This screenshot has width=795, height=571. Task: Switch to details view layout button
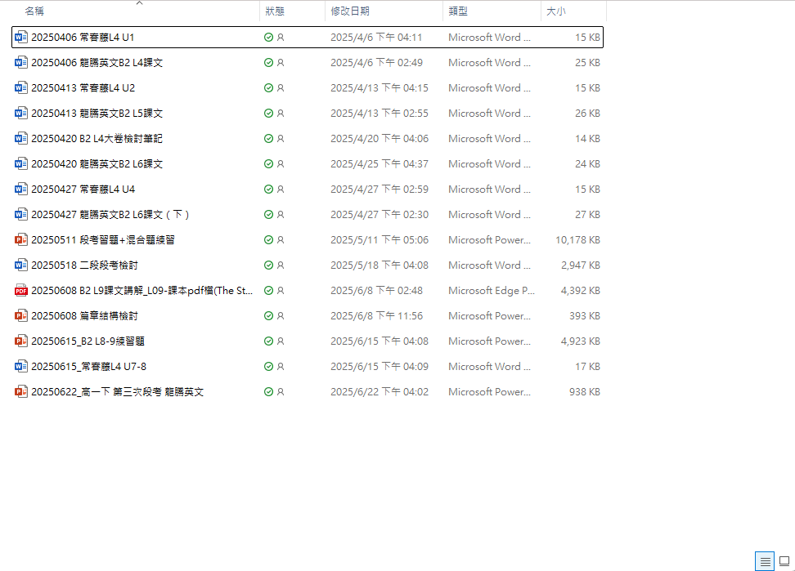[x=765, y=561]
